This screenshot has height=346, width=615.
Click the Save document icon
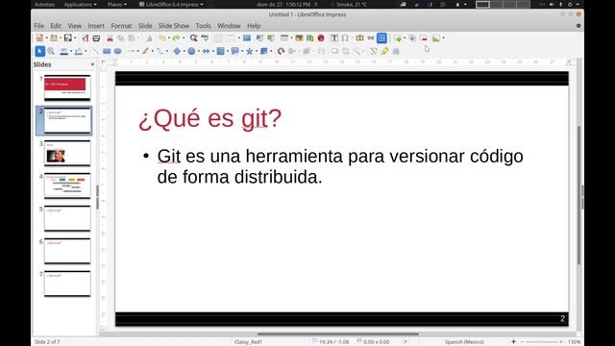click(x=68, y=38)
